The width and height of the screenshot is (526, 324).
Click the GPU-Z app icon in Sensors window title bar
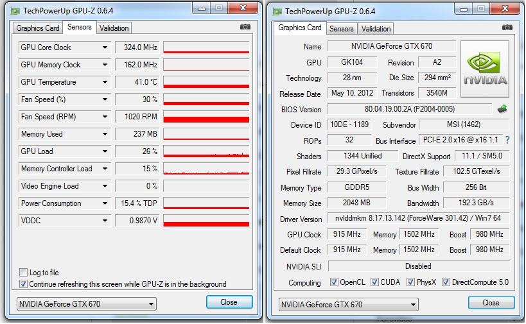(15, 12)
